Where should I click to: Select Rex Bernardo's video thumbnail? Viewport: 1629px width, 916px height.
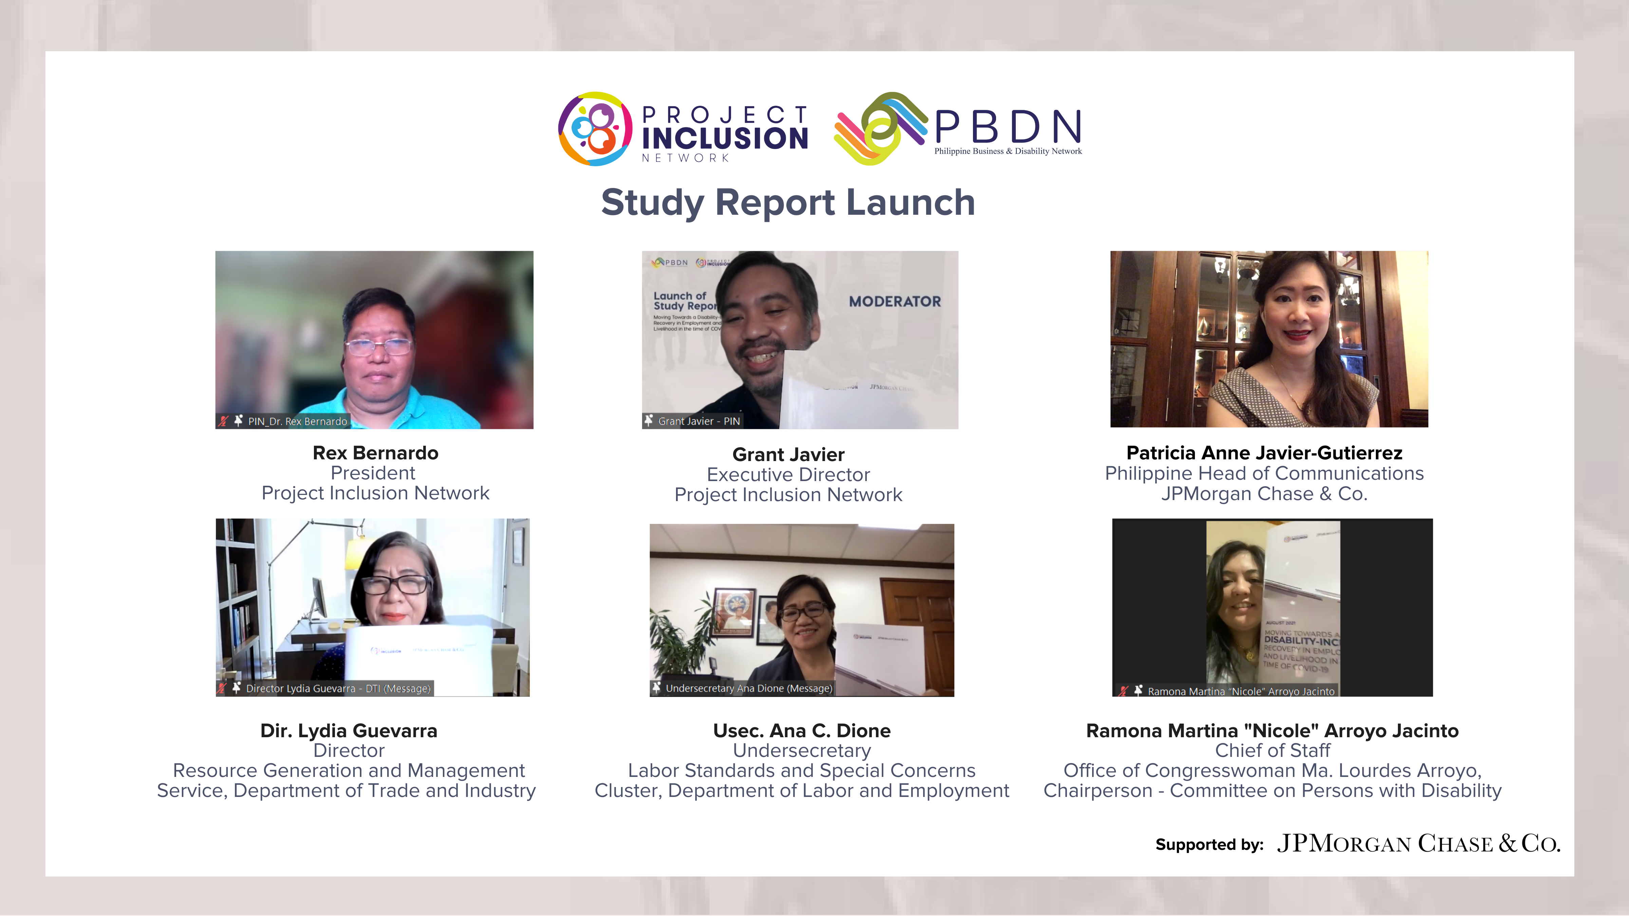tap(374, 340)
